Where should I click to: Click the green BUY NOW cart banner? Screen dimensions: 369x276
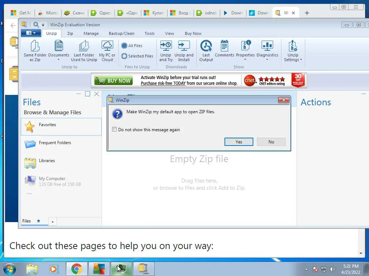tap(113, 80)
